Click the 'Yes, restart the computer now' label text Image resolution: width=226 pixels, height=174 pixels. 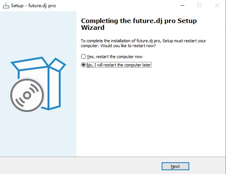pos(115,57)
